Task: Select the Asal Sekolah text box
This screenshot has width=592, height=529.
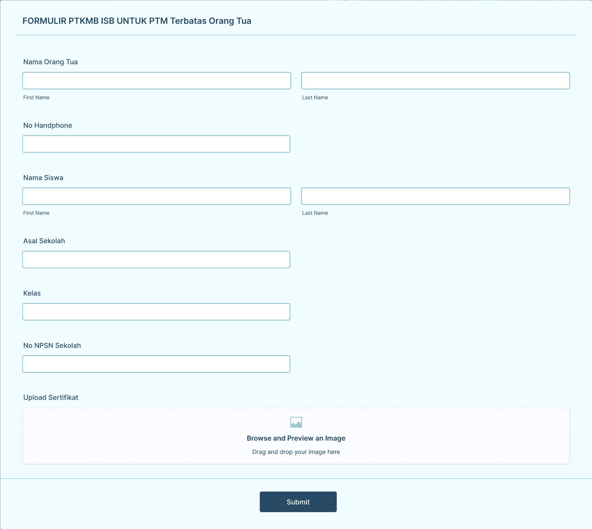Action: point(156,259)
